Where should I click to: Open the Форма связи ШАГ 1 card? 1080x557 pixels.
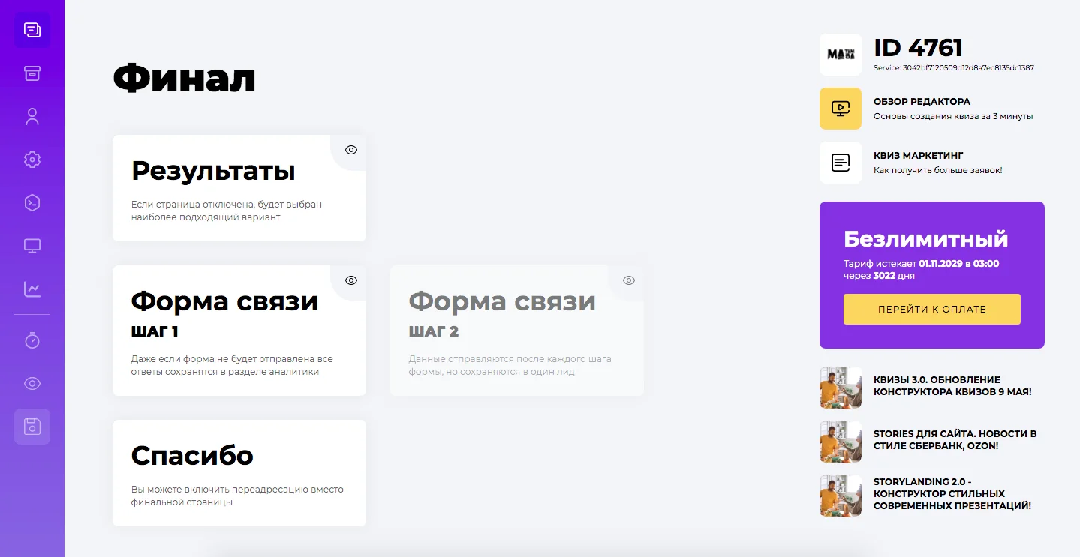click(x=239, y=331)
